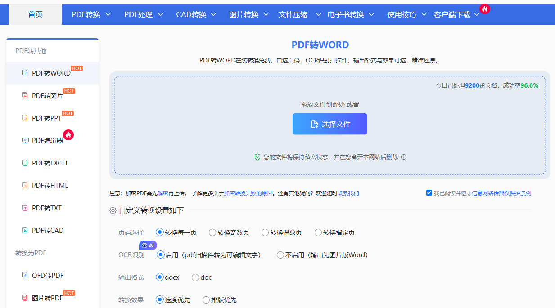The width and height of the screenshot is (555, 308).
Task: Expand the 文件压缩 dropdown menu
Action: pos(300,14)
